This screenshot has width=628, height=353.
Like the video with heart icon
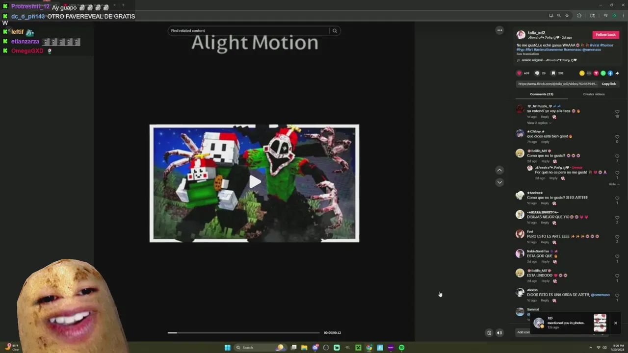pyautogui.click(x=519, y=73)
